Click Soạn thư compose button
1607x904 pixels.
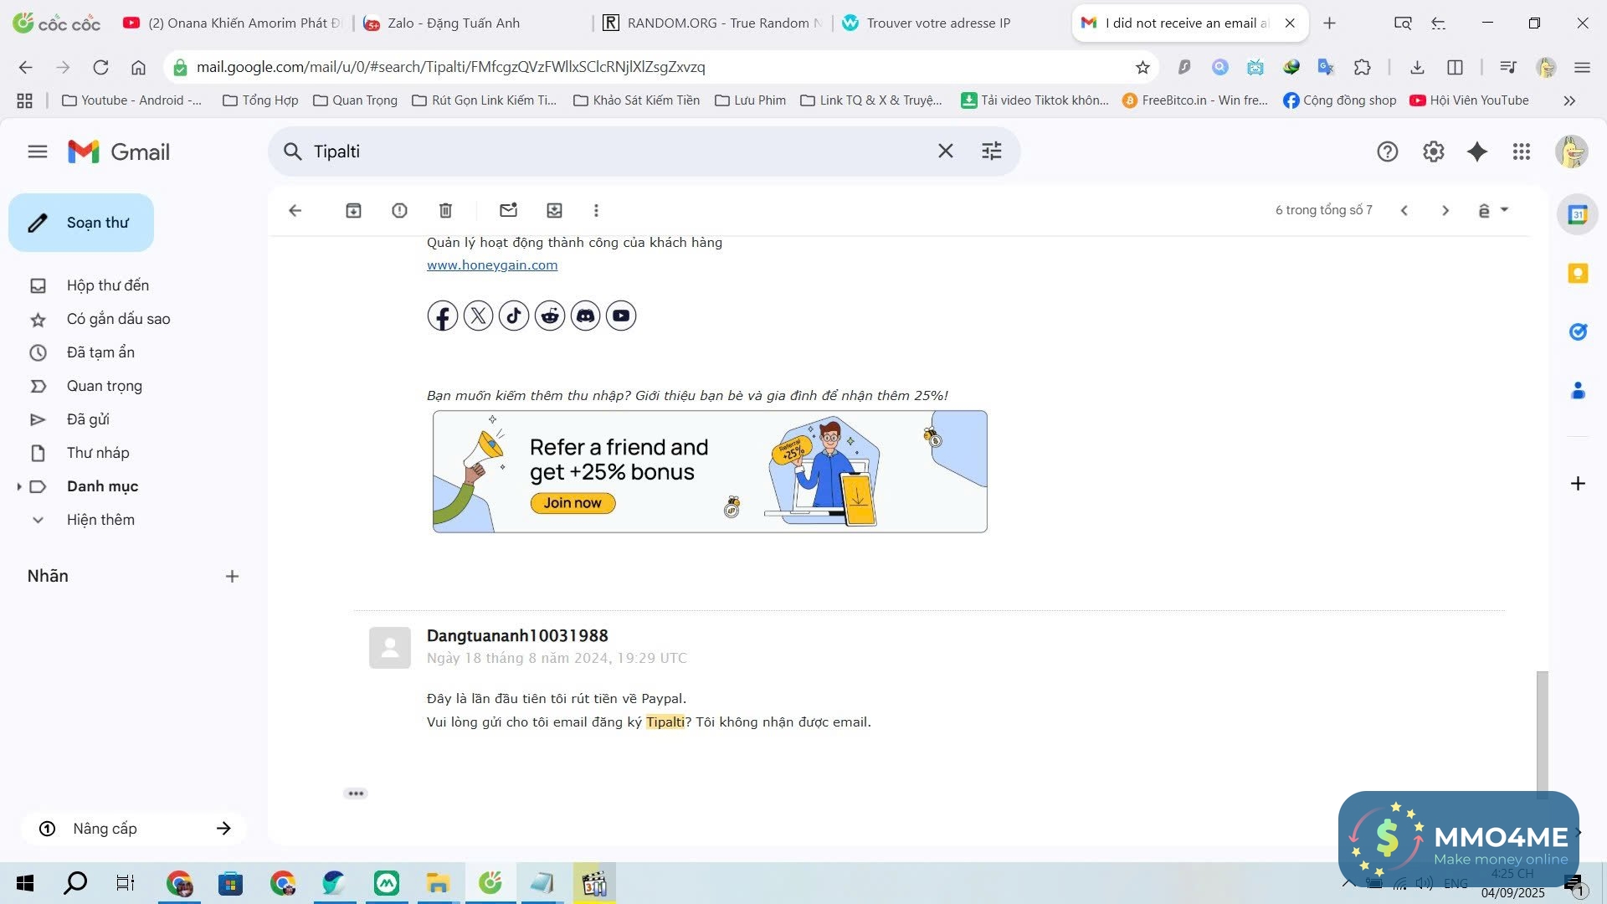81,223
